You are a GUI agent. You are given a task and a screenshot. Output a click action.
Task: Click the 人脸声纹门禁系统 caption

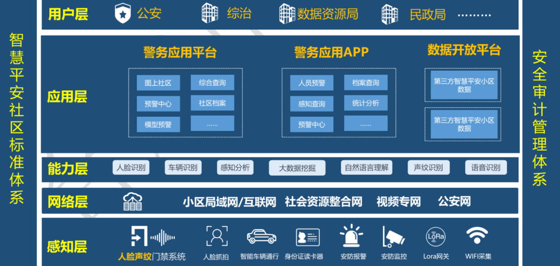coord(152,256)
